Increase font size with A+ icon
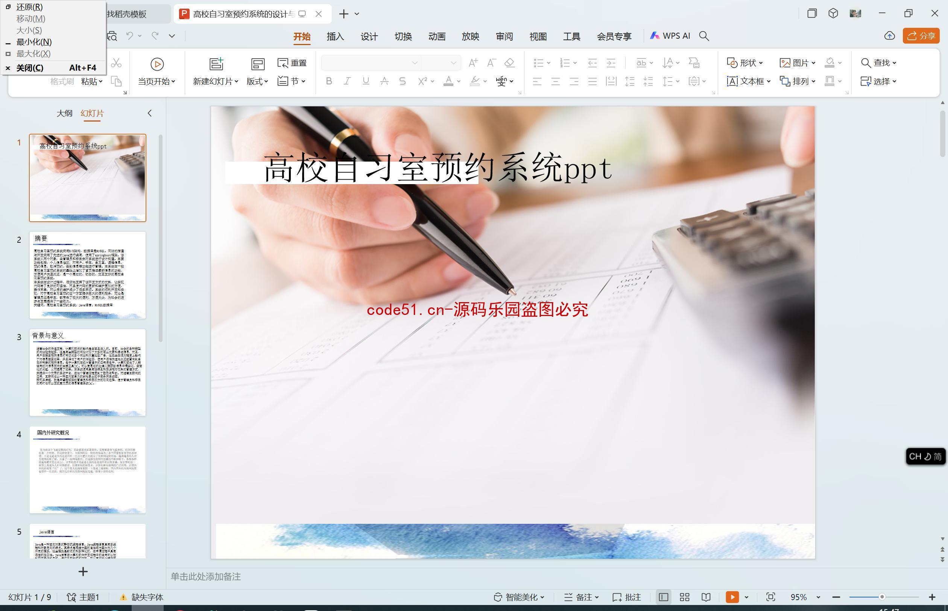Screen dimensions: 948x611 pos(472,63)
